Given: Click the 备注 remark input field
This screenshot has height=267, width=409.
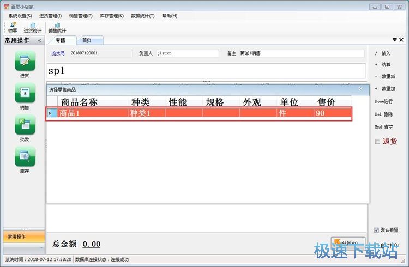Looking at the screenshot, I should 302,53.
